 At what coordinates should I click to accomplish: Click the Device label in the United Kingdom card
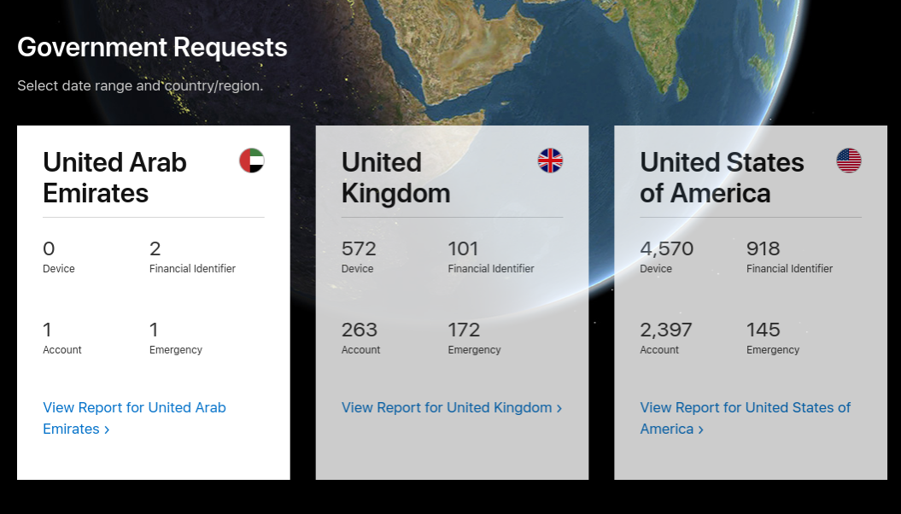point(358,269)
